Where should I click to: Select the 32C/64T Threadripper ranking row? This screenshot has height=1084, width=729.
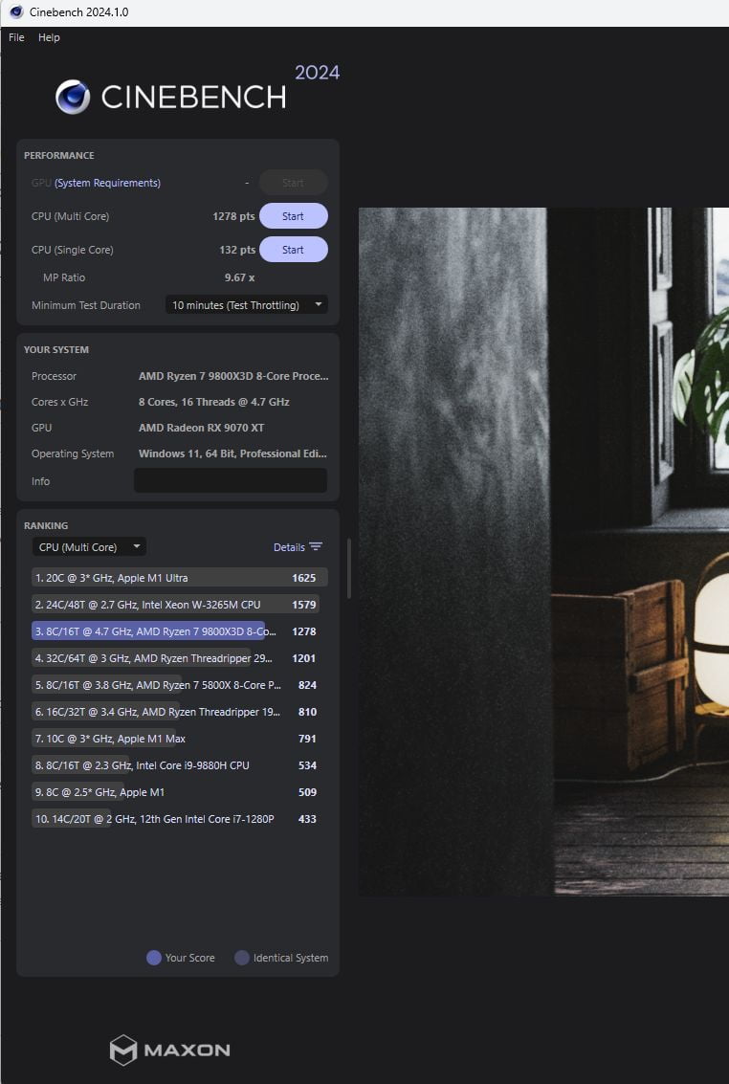click(180, 658)
